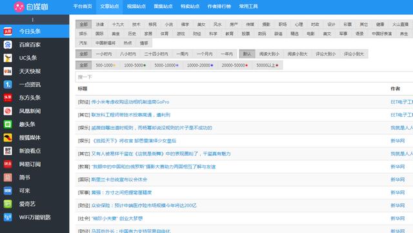Open the 图集站点 navigation tab
Image resolution: width=413 pixels, height=233 pixels.
163,6
